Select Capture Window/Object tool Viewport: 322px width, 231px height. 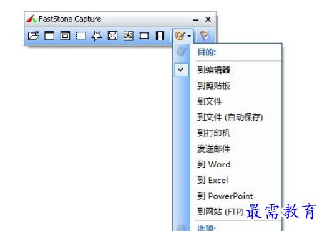click(x=66, y=35)
